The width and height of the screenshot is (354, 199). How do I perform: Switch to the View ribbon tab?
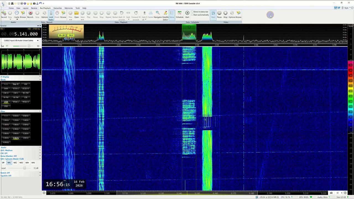(x=18, y=8)
